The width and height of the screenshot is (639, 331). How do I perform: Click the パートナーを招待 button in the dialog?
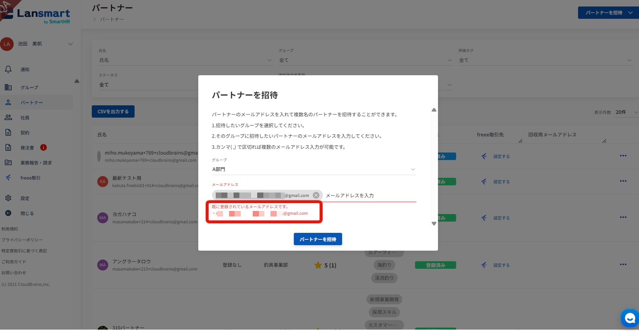point(318,239)
